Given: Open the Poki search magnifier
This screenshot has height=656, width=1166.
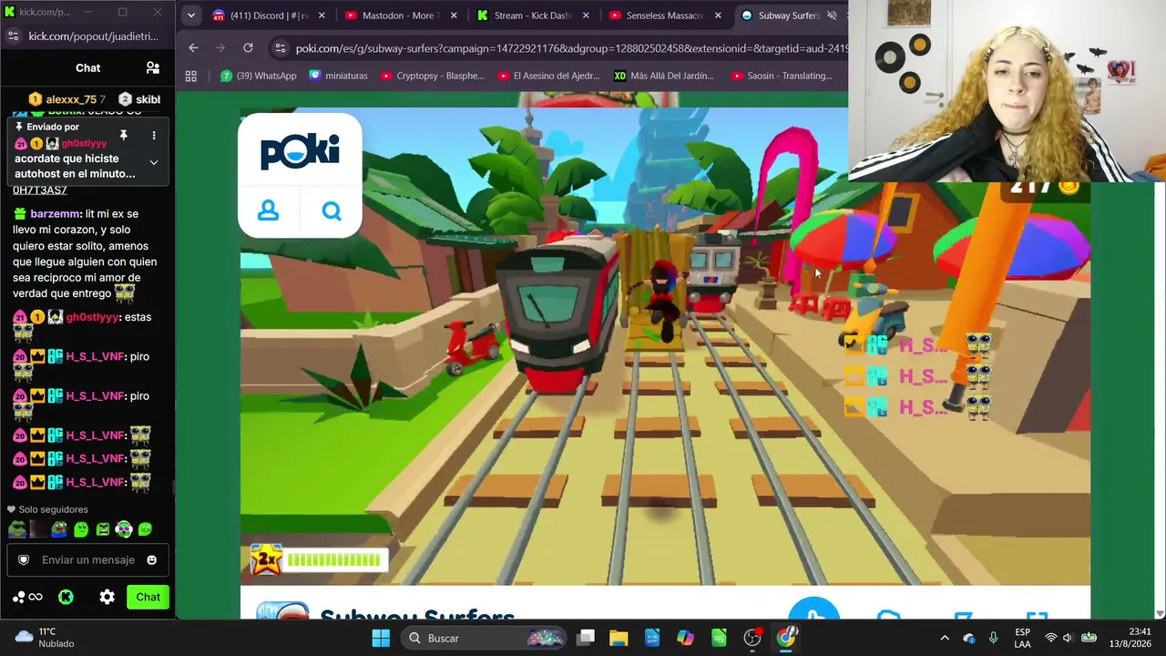Looking at the screenshot, I should (x=332, y=211).
